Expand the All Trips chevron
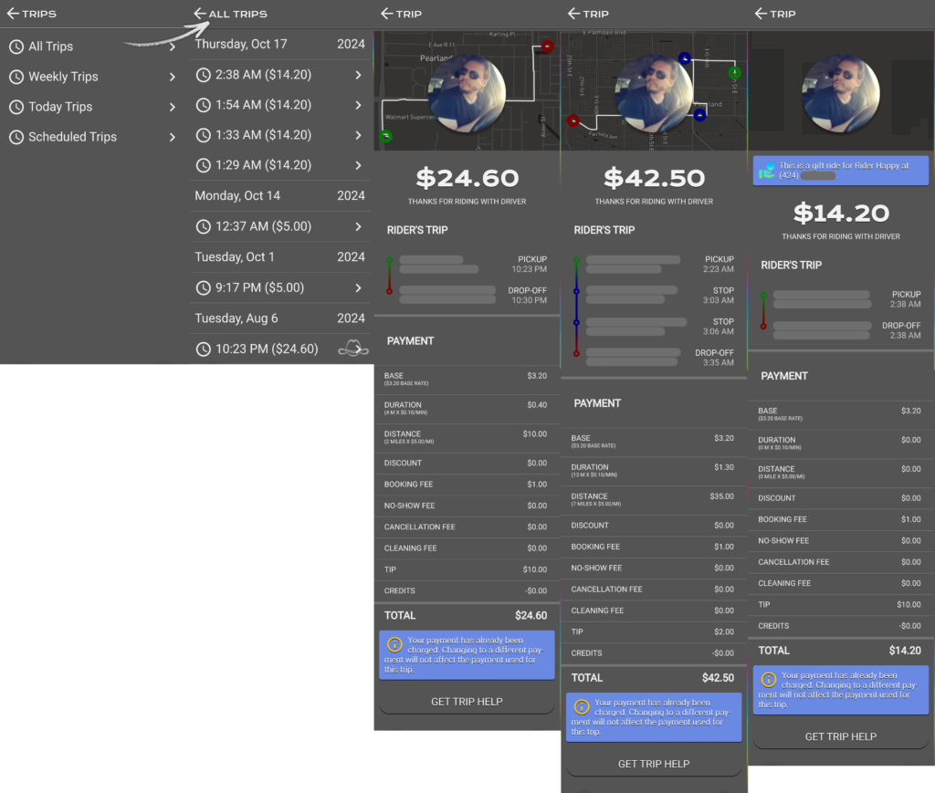Image resolution: width=935 pixels, height=793 pixels. 172,47
